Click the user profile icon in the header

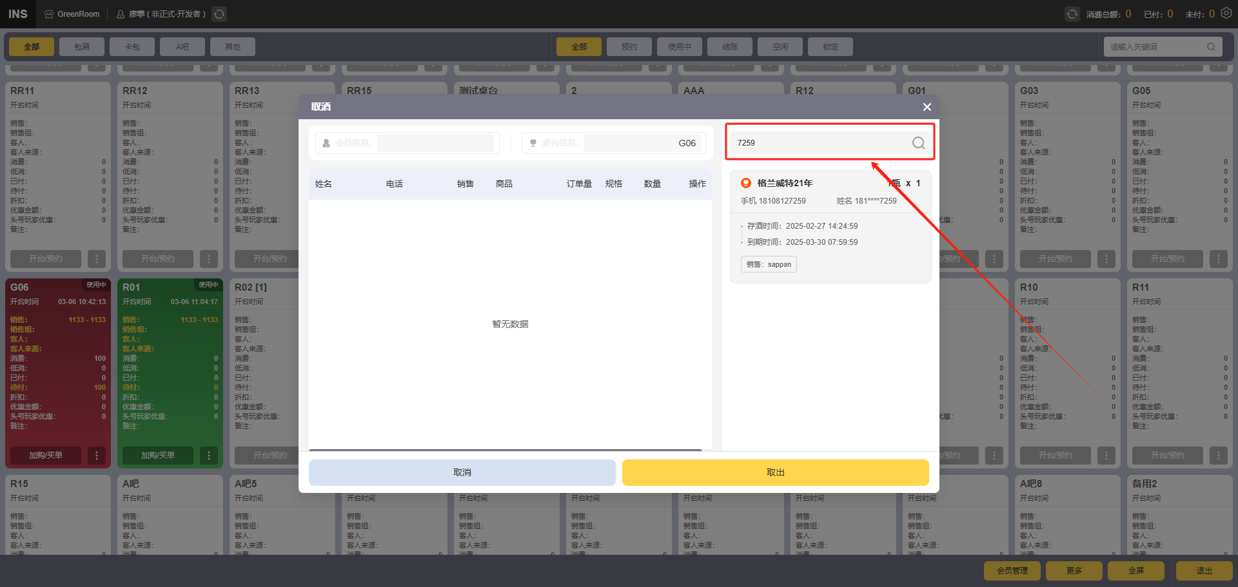click(x=121, y=14)
